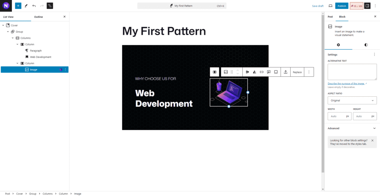Open the preview device view icon
Image resolution: width=380 pixels, height=196 pixels.
[330, 6]
